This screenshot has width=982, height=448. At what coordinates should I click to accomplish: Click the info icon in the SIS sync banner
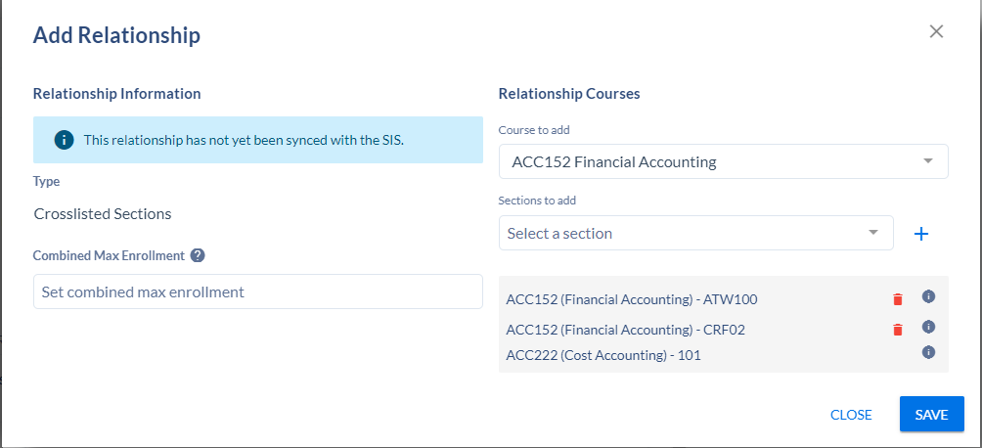coord(64,140)
